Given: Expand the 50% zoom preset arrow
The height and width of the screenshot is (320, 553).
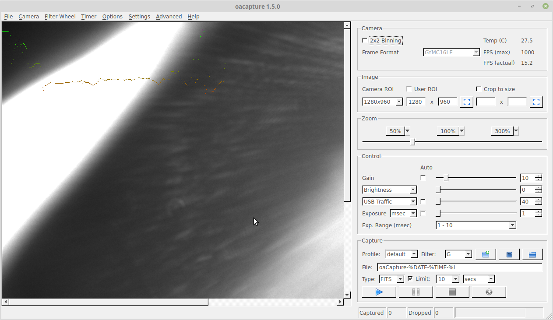Looking at the screenshot, I should (x=407, y=131).
